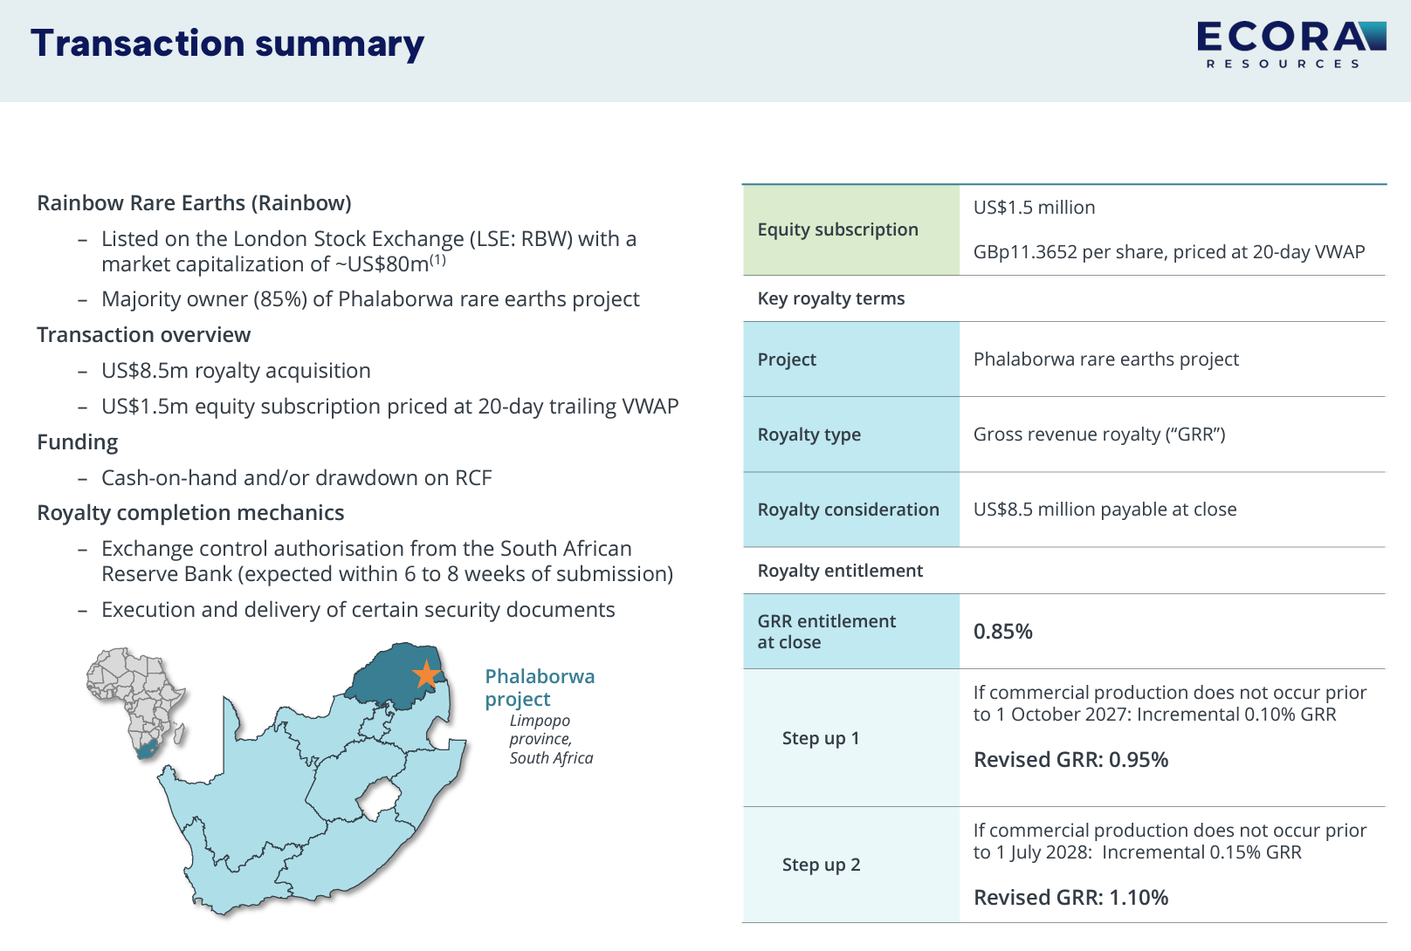
Task: Click the Transaction summary slide title
Action: (227, 44)
